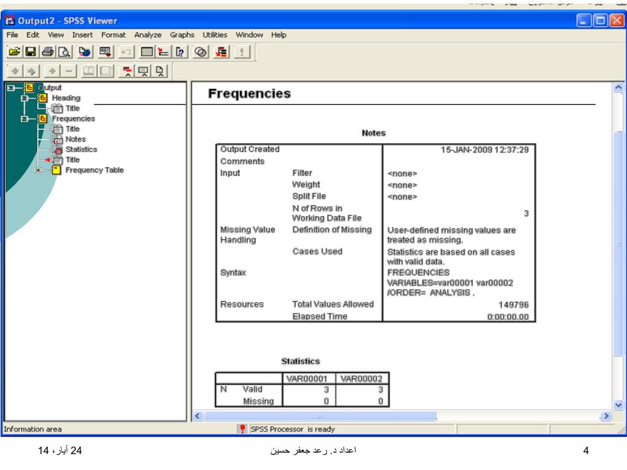Select Title marked with red arrow

(x=72, y=160)
